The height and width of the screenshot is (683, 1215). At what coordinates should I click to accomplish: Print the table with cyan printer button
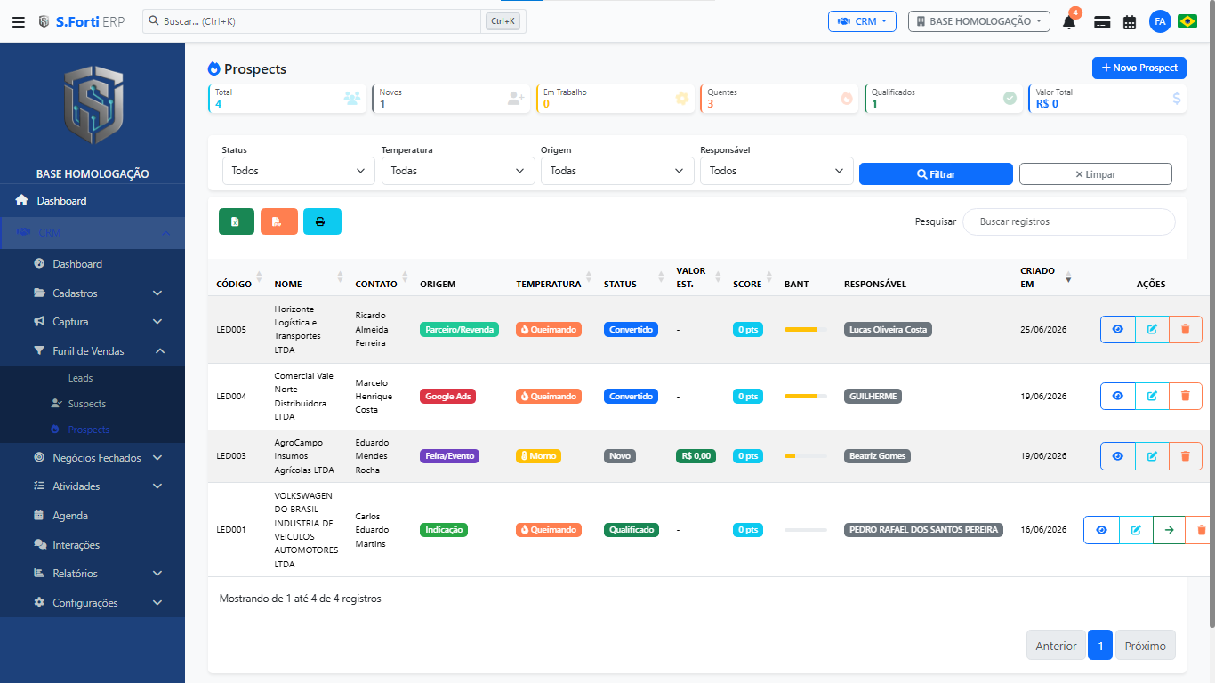pyautogui.click(x=322, y=221)
